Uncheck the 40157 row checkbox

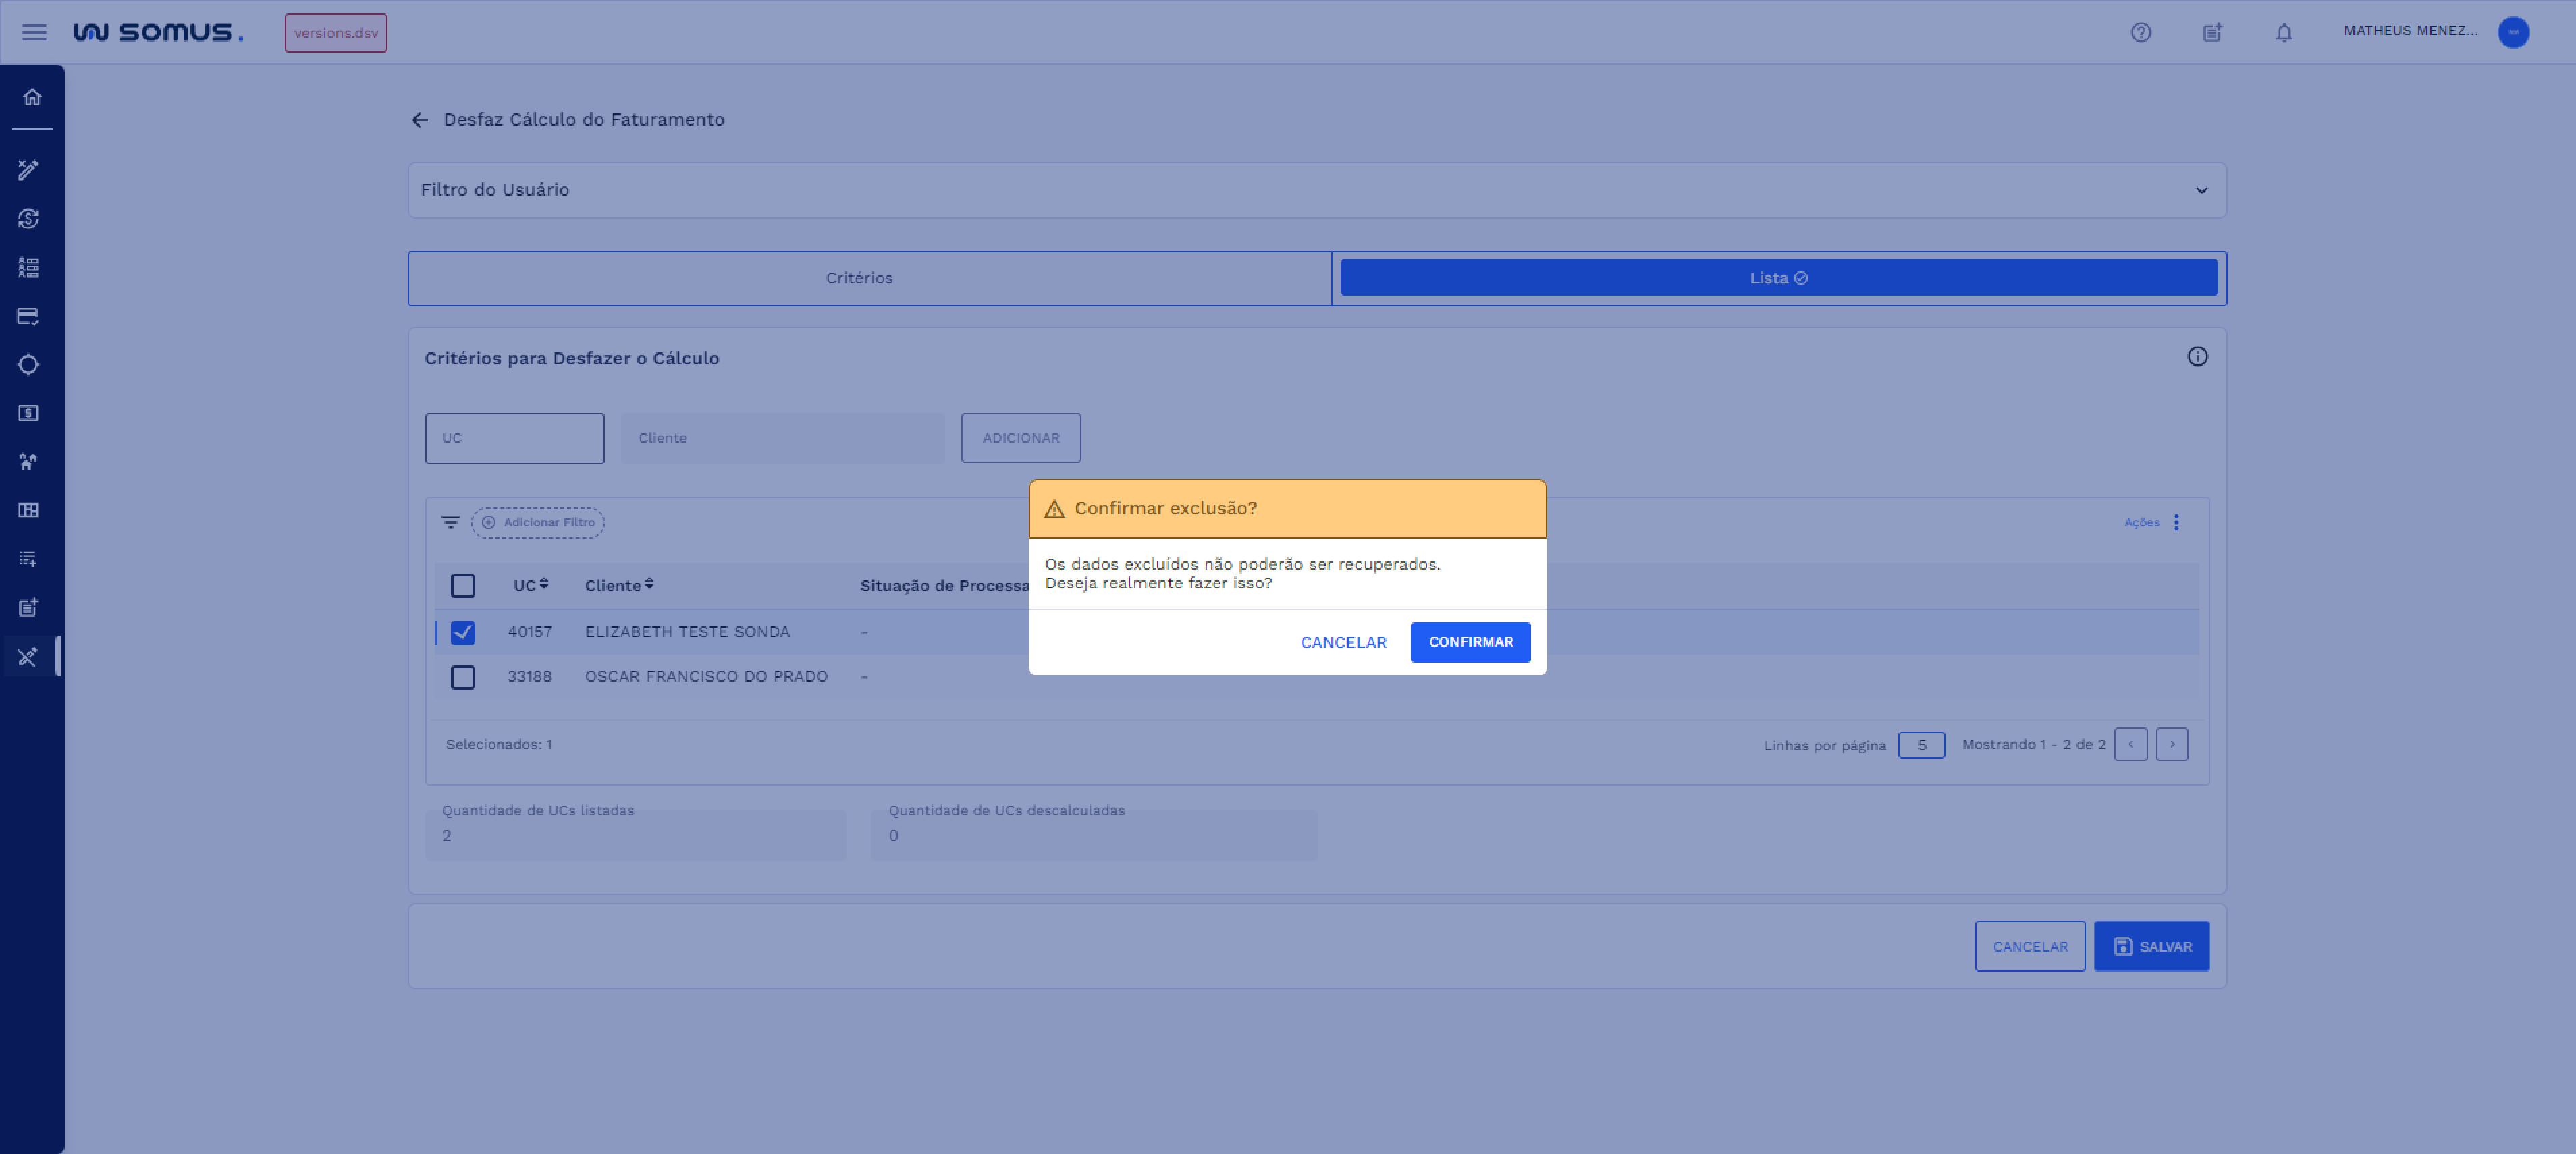[x=462, y=632]
